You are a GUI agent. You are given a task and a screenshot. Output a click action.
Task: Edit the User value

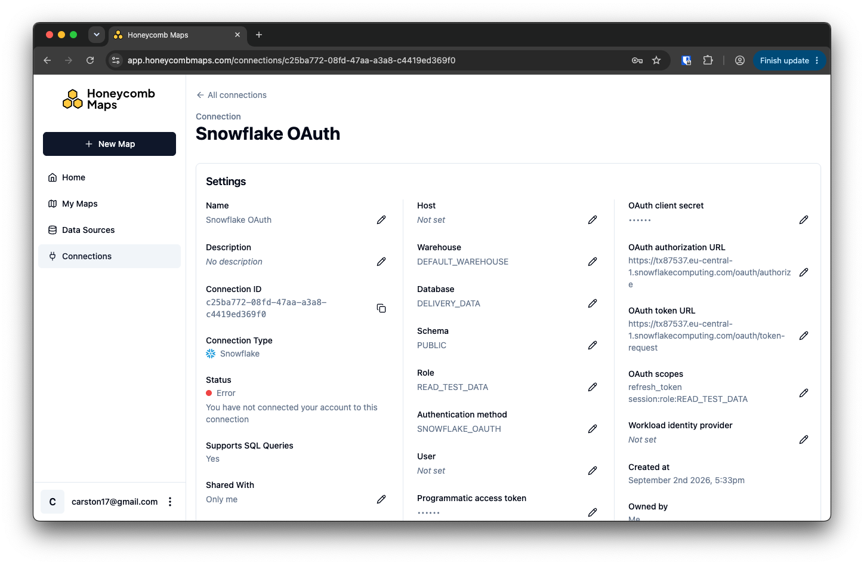pyautogui.click(x=593, y=471)
